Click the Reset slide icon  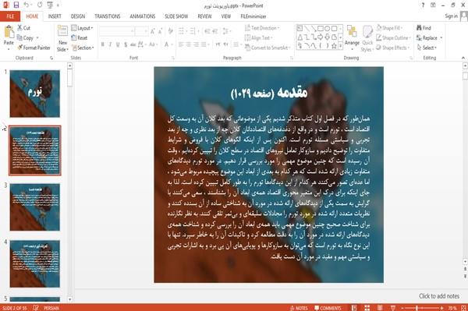coord(74,38)
